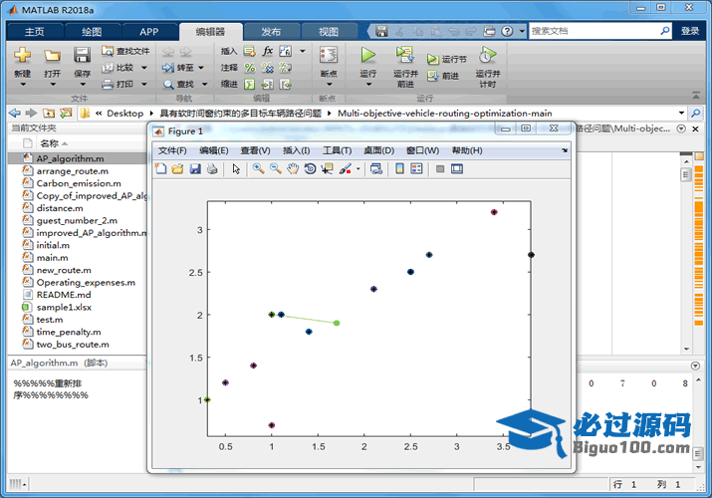Click the print icon in Figure toolbar
The height and width of the screenshot is (498, 712).
tap(212, 169)
